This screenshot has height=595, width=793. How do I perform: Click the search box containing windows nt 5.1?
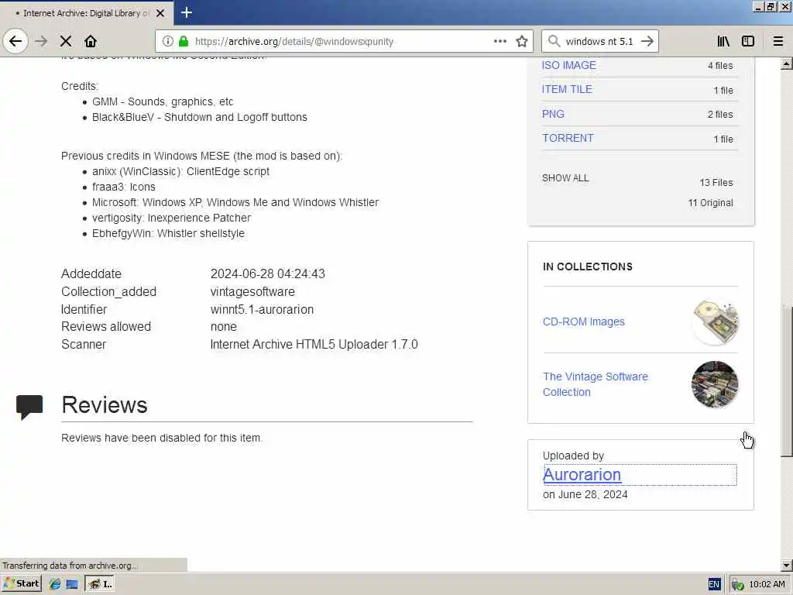(599, 41)
